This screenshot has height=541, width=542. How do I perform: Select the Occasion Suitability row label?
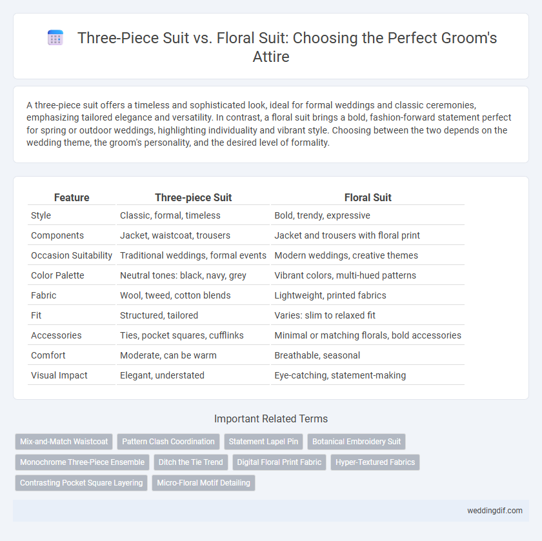(x=72, y=255)
